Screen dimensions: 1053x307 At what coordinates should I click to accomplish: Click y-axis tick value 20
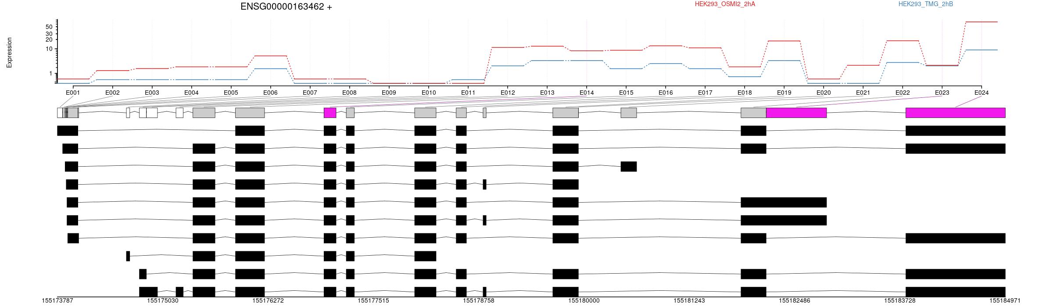coord(49,39)
